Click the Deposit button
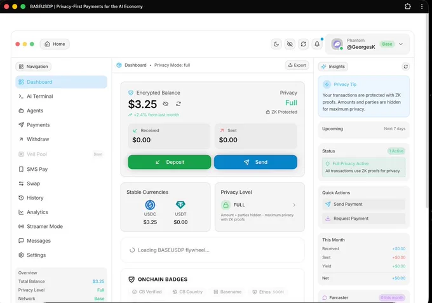Viewport: 432px width, 303px height. point(170,162)
